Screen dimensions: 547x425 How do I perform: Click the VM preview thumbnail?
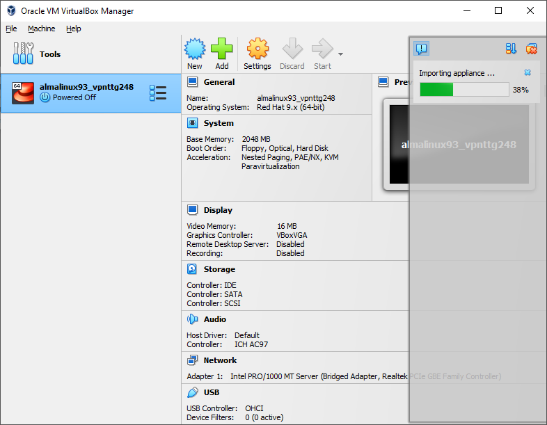[459, 145]
